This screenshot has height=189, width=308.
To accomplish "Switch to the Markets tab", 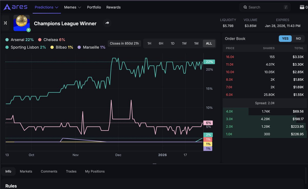I will coord(26,171).
